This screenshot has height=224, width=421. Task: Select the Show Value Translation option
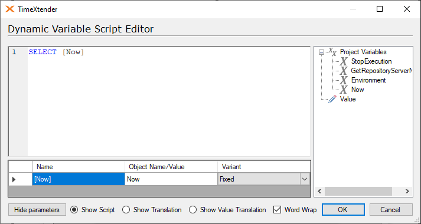coord(192,209)
